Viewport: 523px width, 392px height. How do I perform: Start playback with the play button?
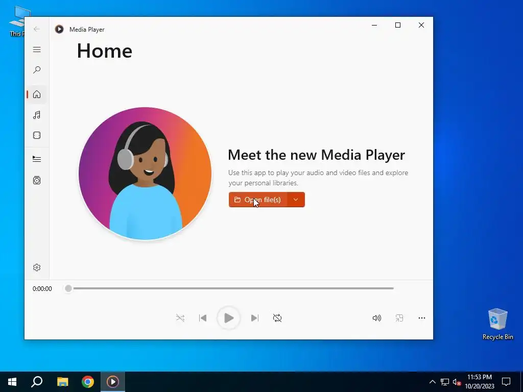(x=228, y=318)
